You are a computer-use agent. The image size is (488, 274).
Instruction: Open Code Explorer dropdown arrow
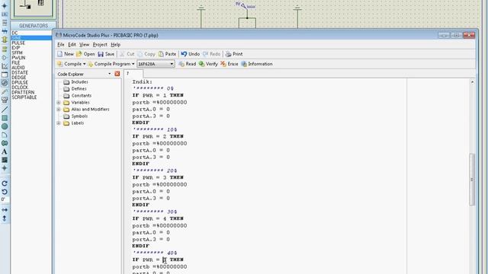110,74
